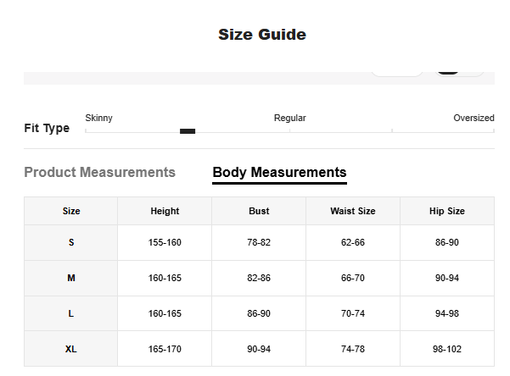
Task: Select the M size row label
Action: coord(71,279)
